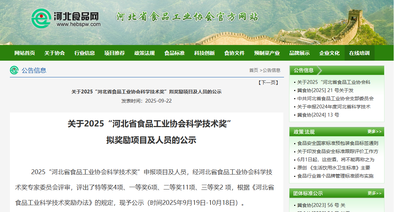This screenshot has height=212, width=394.
Task: Open the 科技创新 menu item
Action: [204, 53]
